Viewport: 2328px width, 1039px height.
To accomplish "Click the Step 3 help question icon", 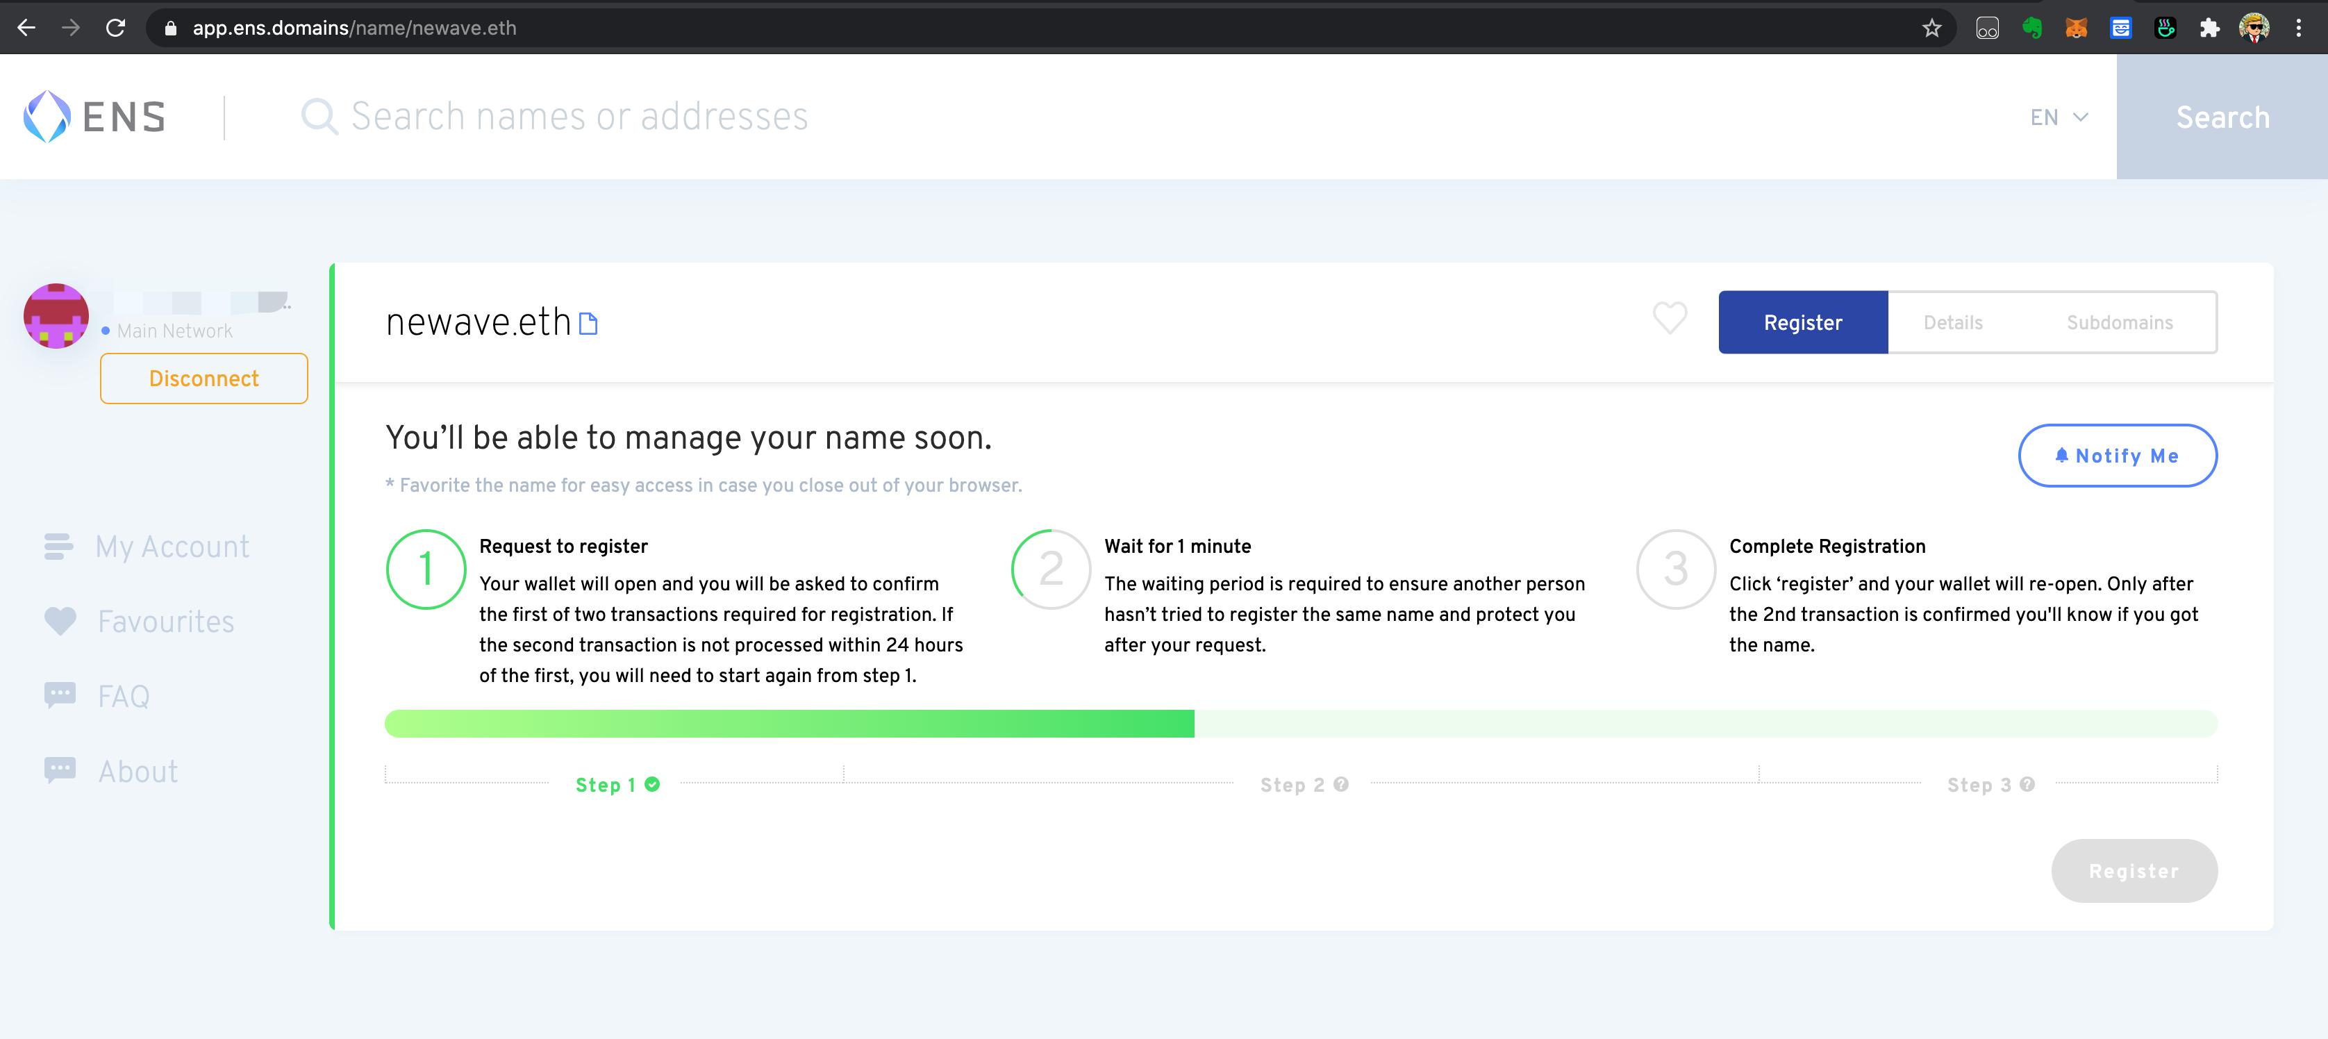I will (x=2027, y=784).
